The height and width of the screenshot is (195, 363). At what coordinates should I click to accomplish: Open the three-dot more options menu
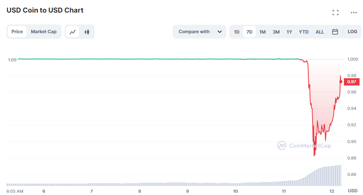pos(353,13)
